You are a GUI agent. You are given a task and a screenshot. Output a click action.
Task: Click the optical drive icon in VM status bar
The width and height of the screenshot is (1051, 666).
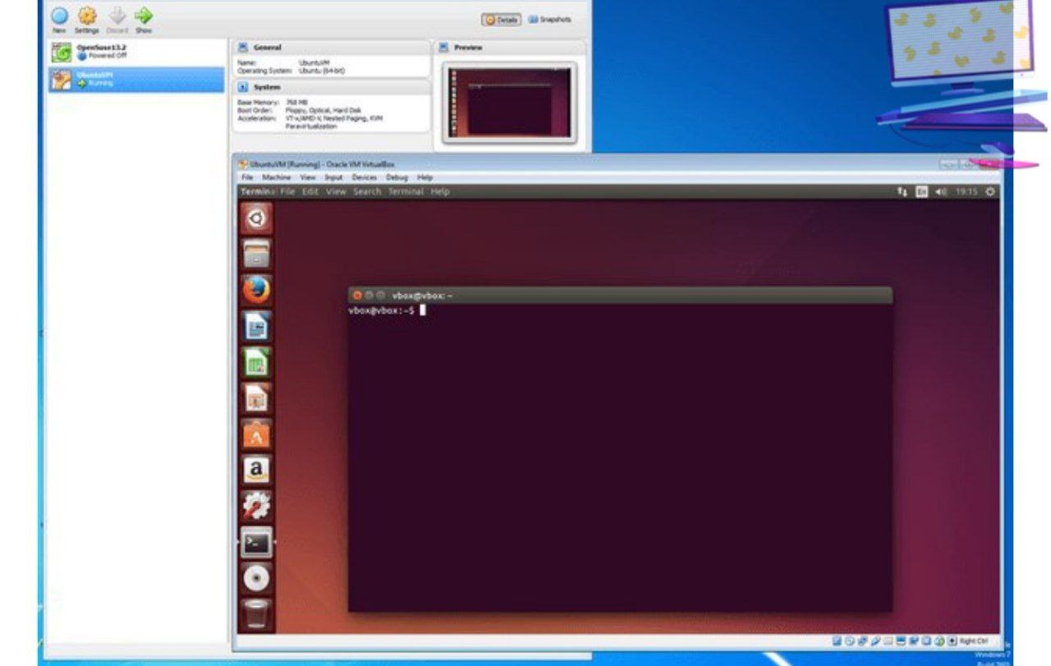(850, 641)
